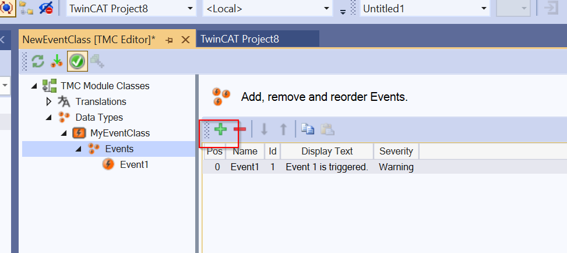Switch to NewEventClass [TMC Editor] tab
This screenshot has width=567, height=253.
click(89, 40)
